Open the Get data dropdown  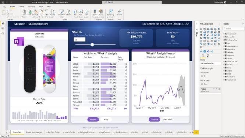[24, 14]
